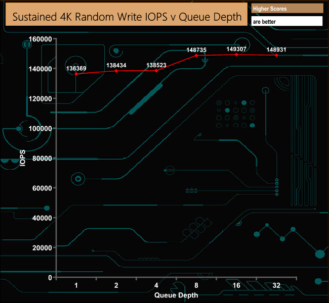Select the red data point at queue depth 1
Screen dimensions: 329x303
pyautogui.click(x=76, y=74)
